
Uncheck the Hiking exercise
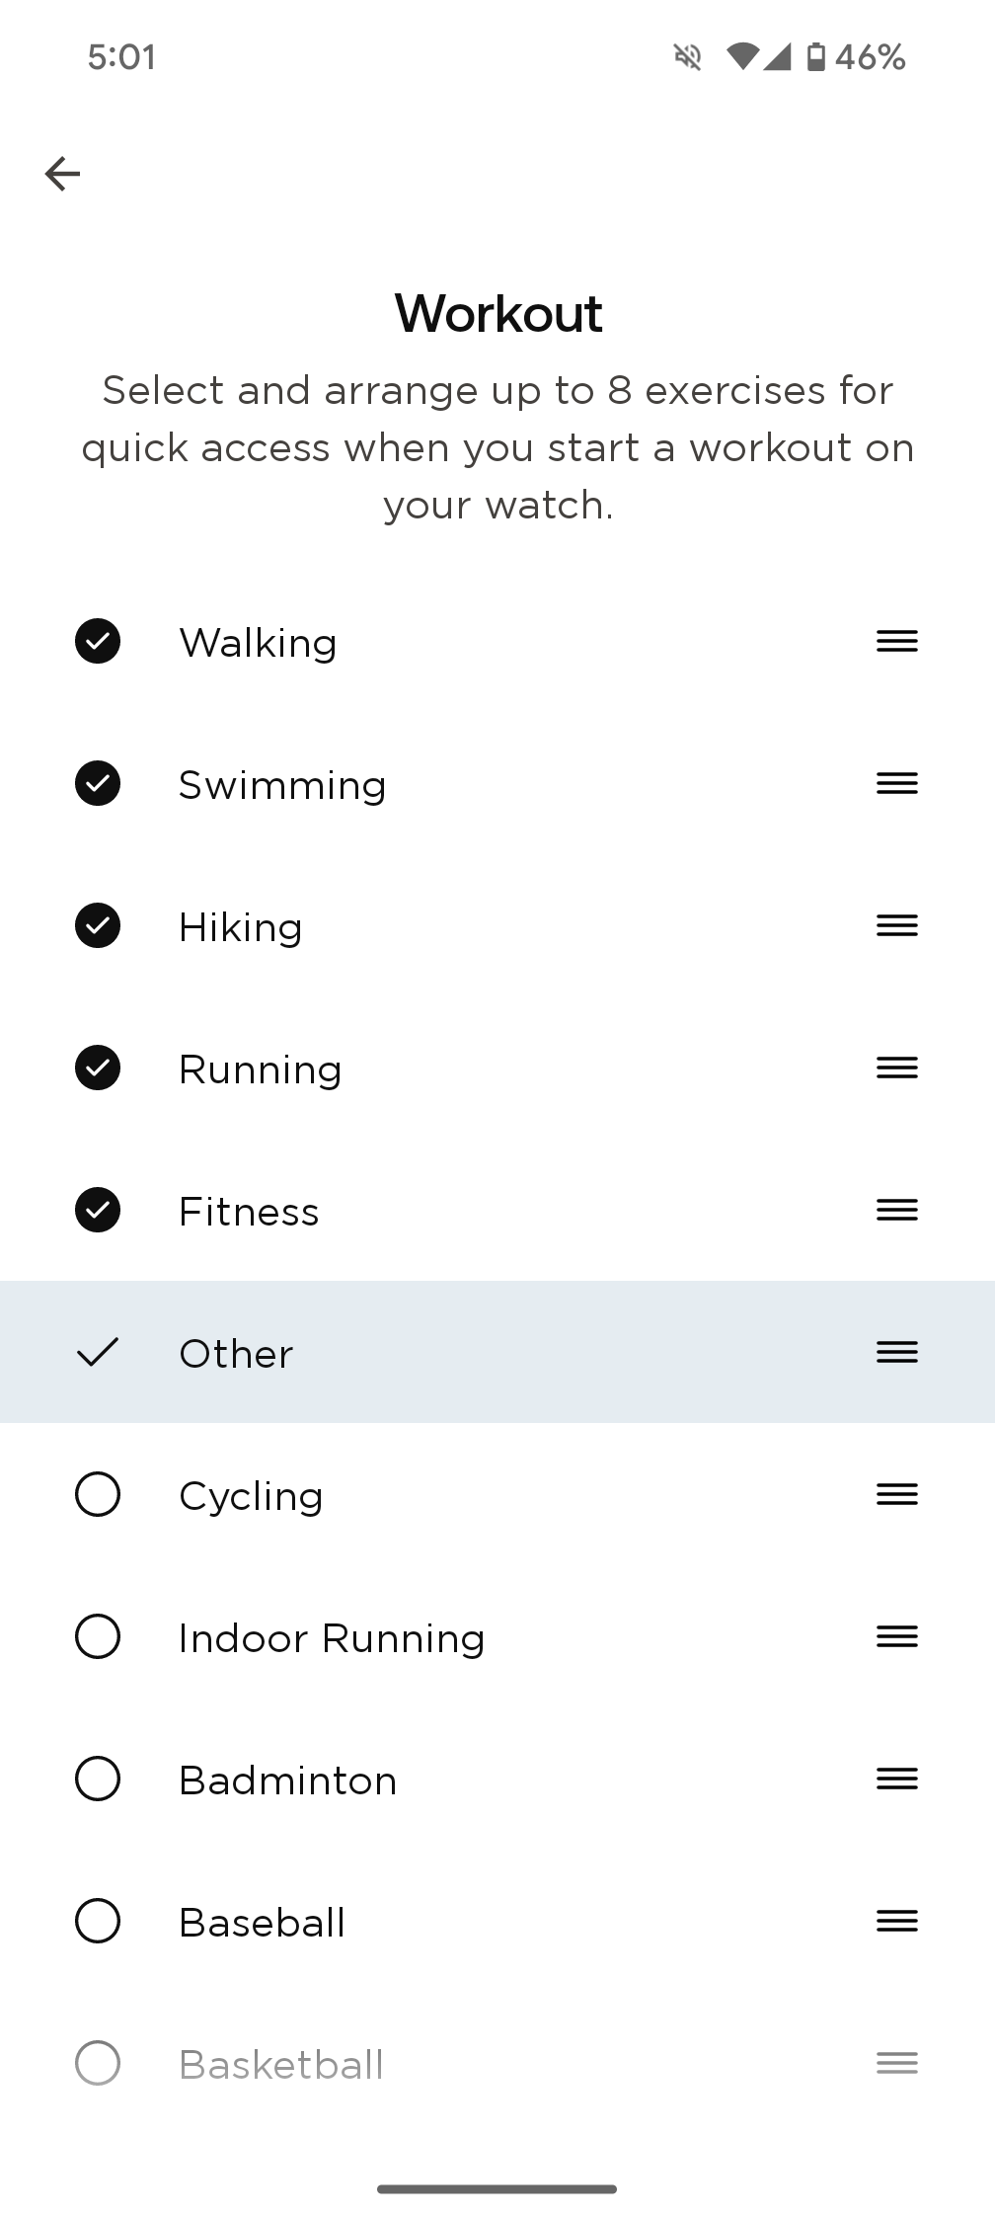[x=98, y=926]
